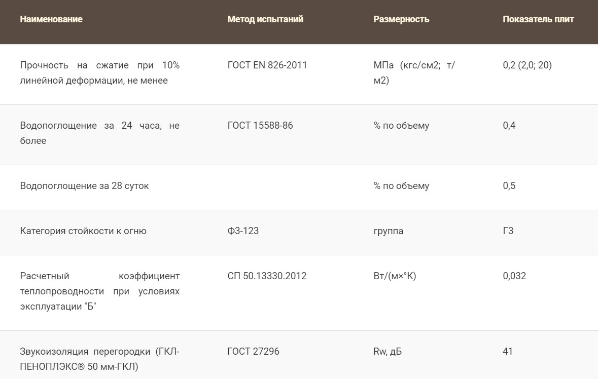This screenshot has width=598, height=379.
Task: Click the value "0,4" in the table
Action: [x=509, y=126]
